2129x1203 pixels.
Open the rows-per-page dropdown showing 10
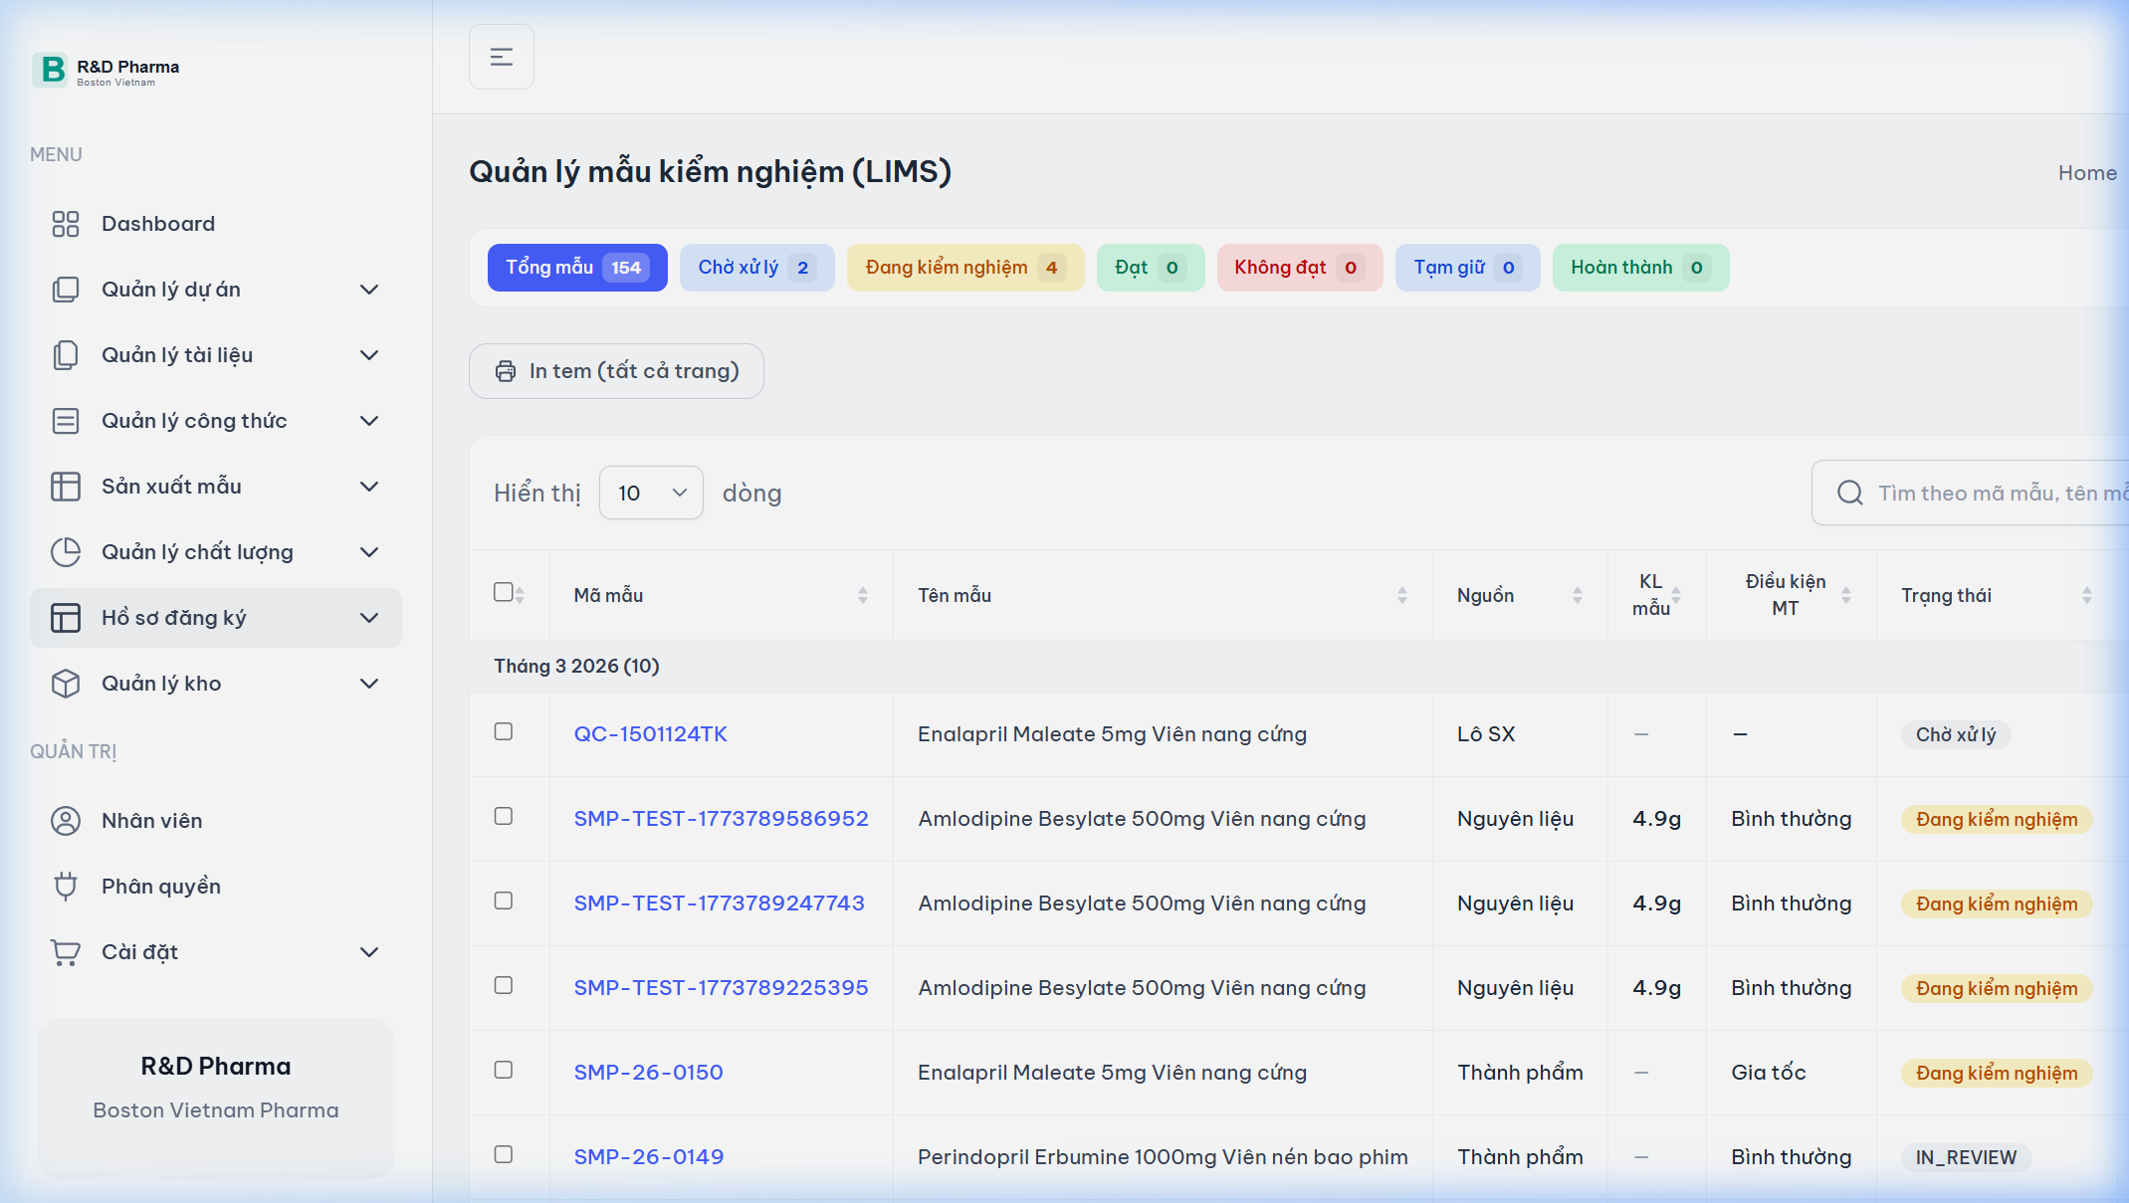click(651, 493)
